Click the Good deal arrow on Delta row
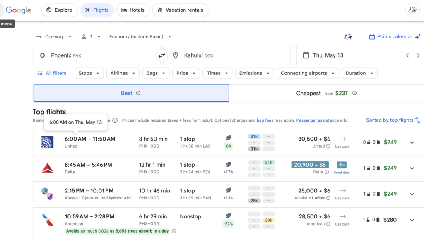Image resolution: width=424 pixels, height=240 pixels. click(342, 165)
